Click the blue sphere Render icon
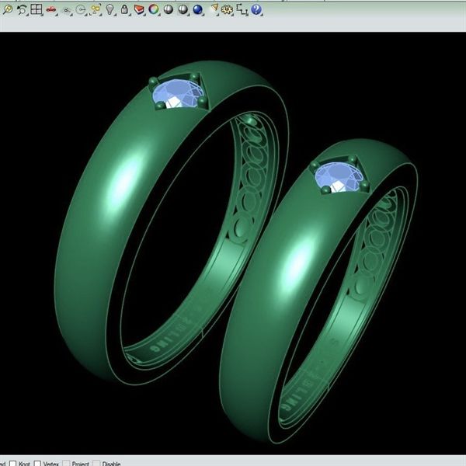466x466 pixels. (197, 9)
